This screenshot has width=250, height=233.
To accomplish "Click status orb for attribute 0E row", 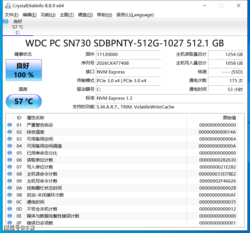I will (10, 216).
